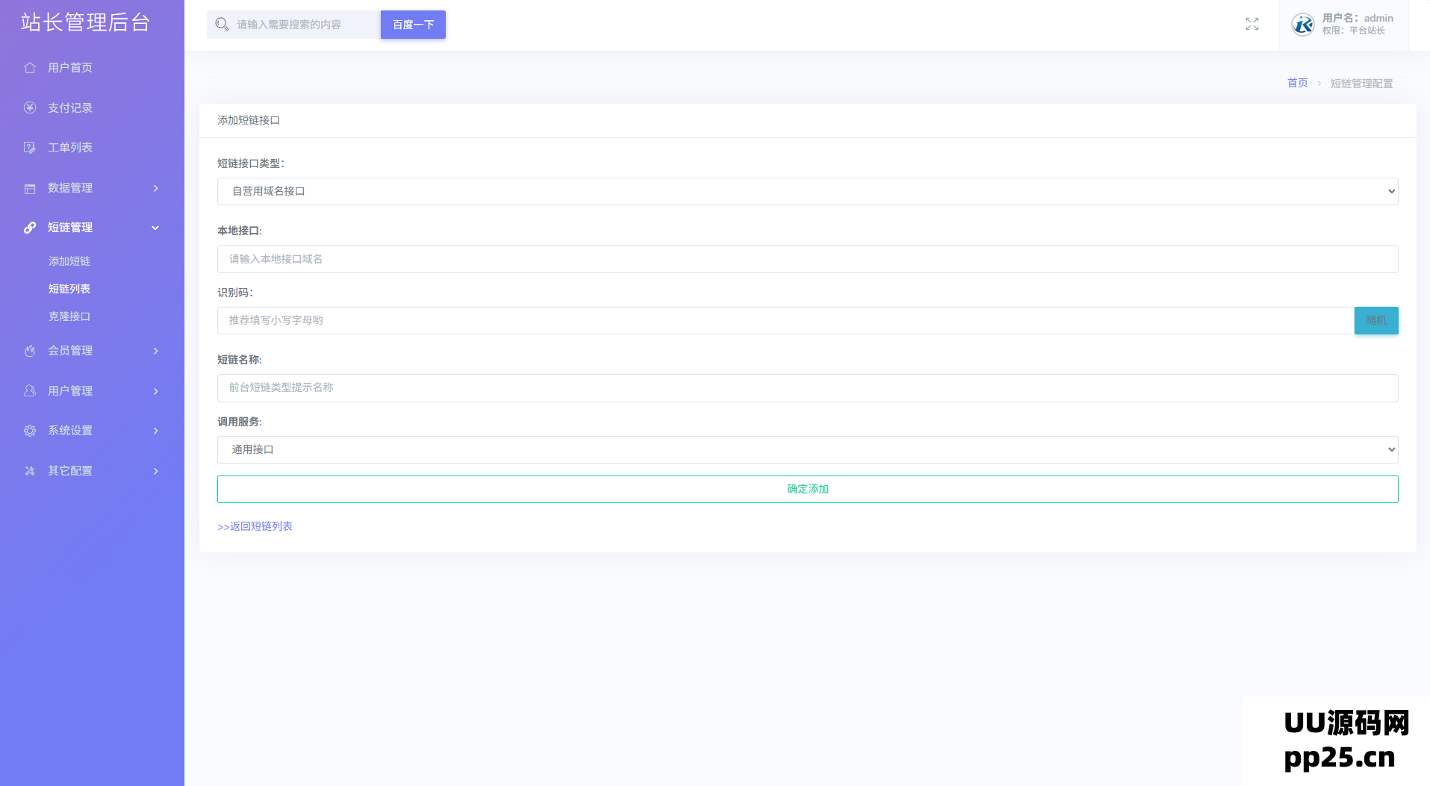This screenshot has height=786, width=1430.
Task: Click the 随机 random code button
Action: 1375,320
